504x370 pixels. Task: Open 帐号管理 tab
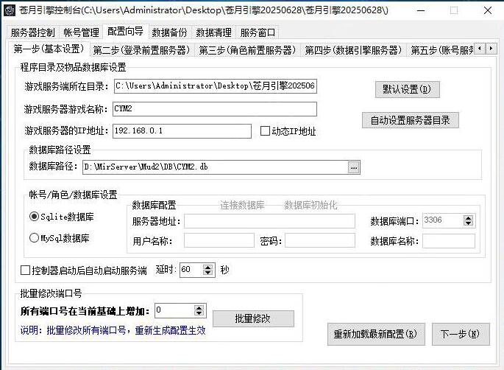(81, 32)
